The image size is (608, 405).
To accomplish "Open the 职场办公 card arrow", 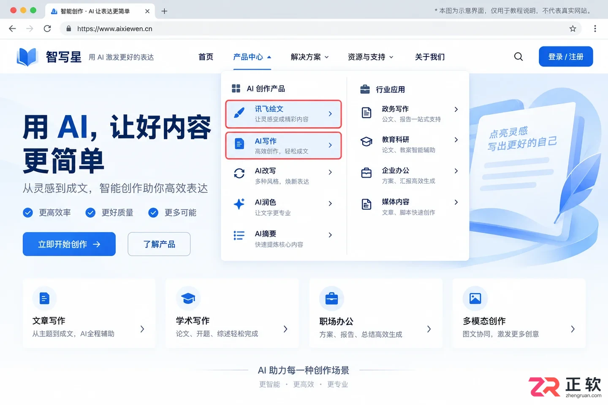I will click(429, 329).
